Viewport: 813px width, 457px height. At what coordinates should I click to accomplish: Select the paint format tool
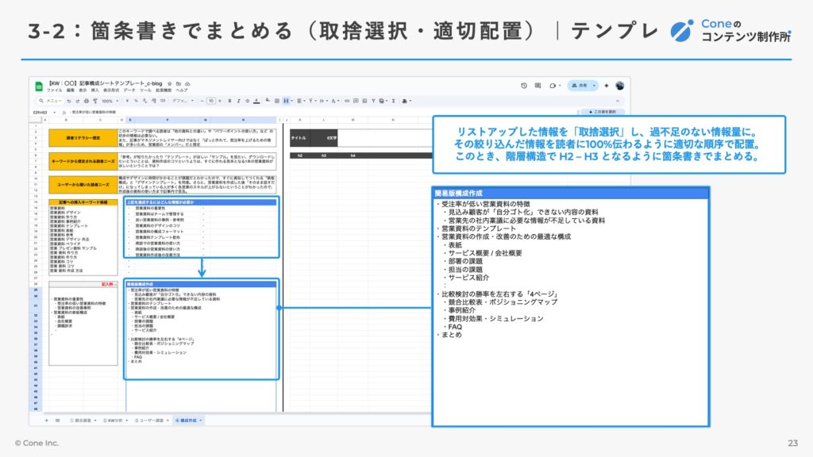click(95, 101)
